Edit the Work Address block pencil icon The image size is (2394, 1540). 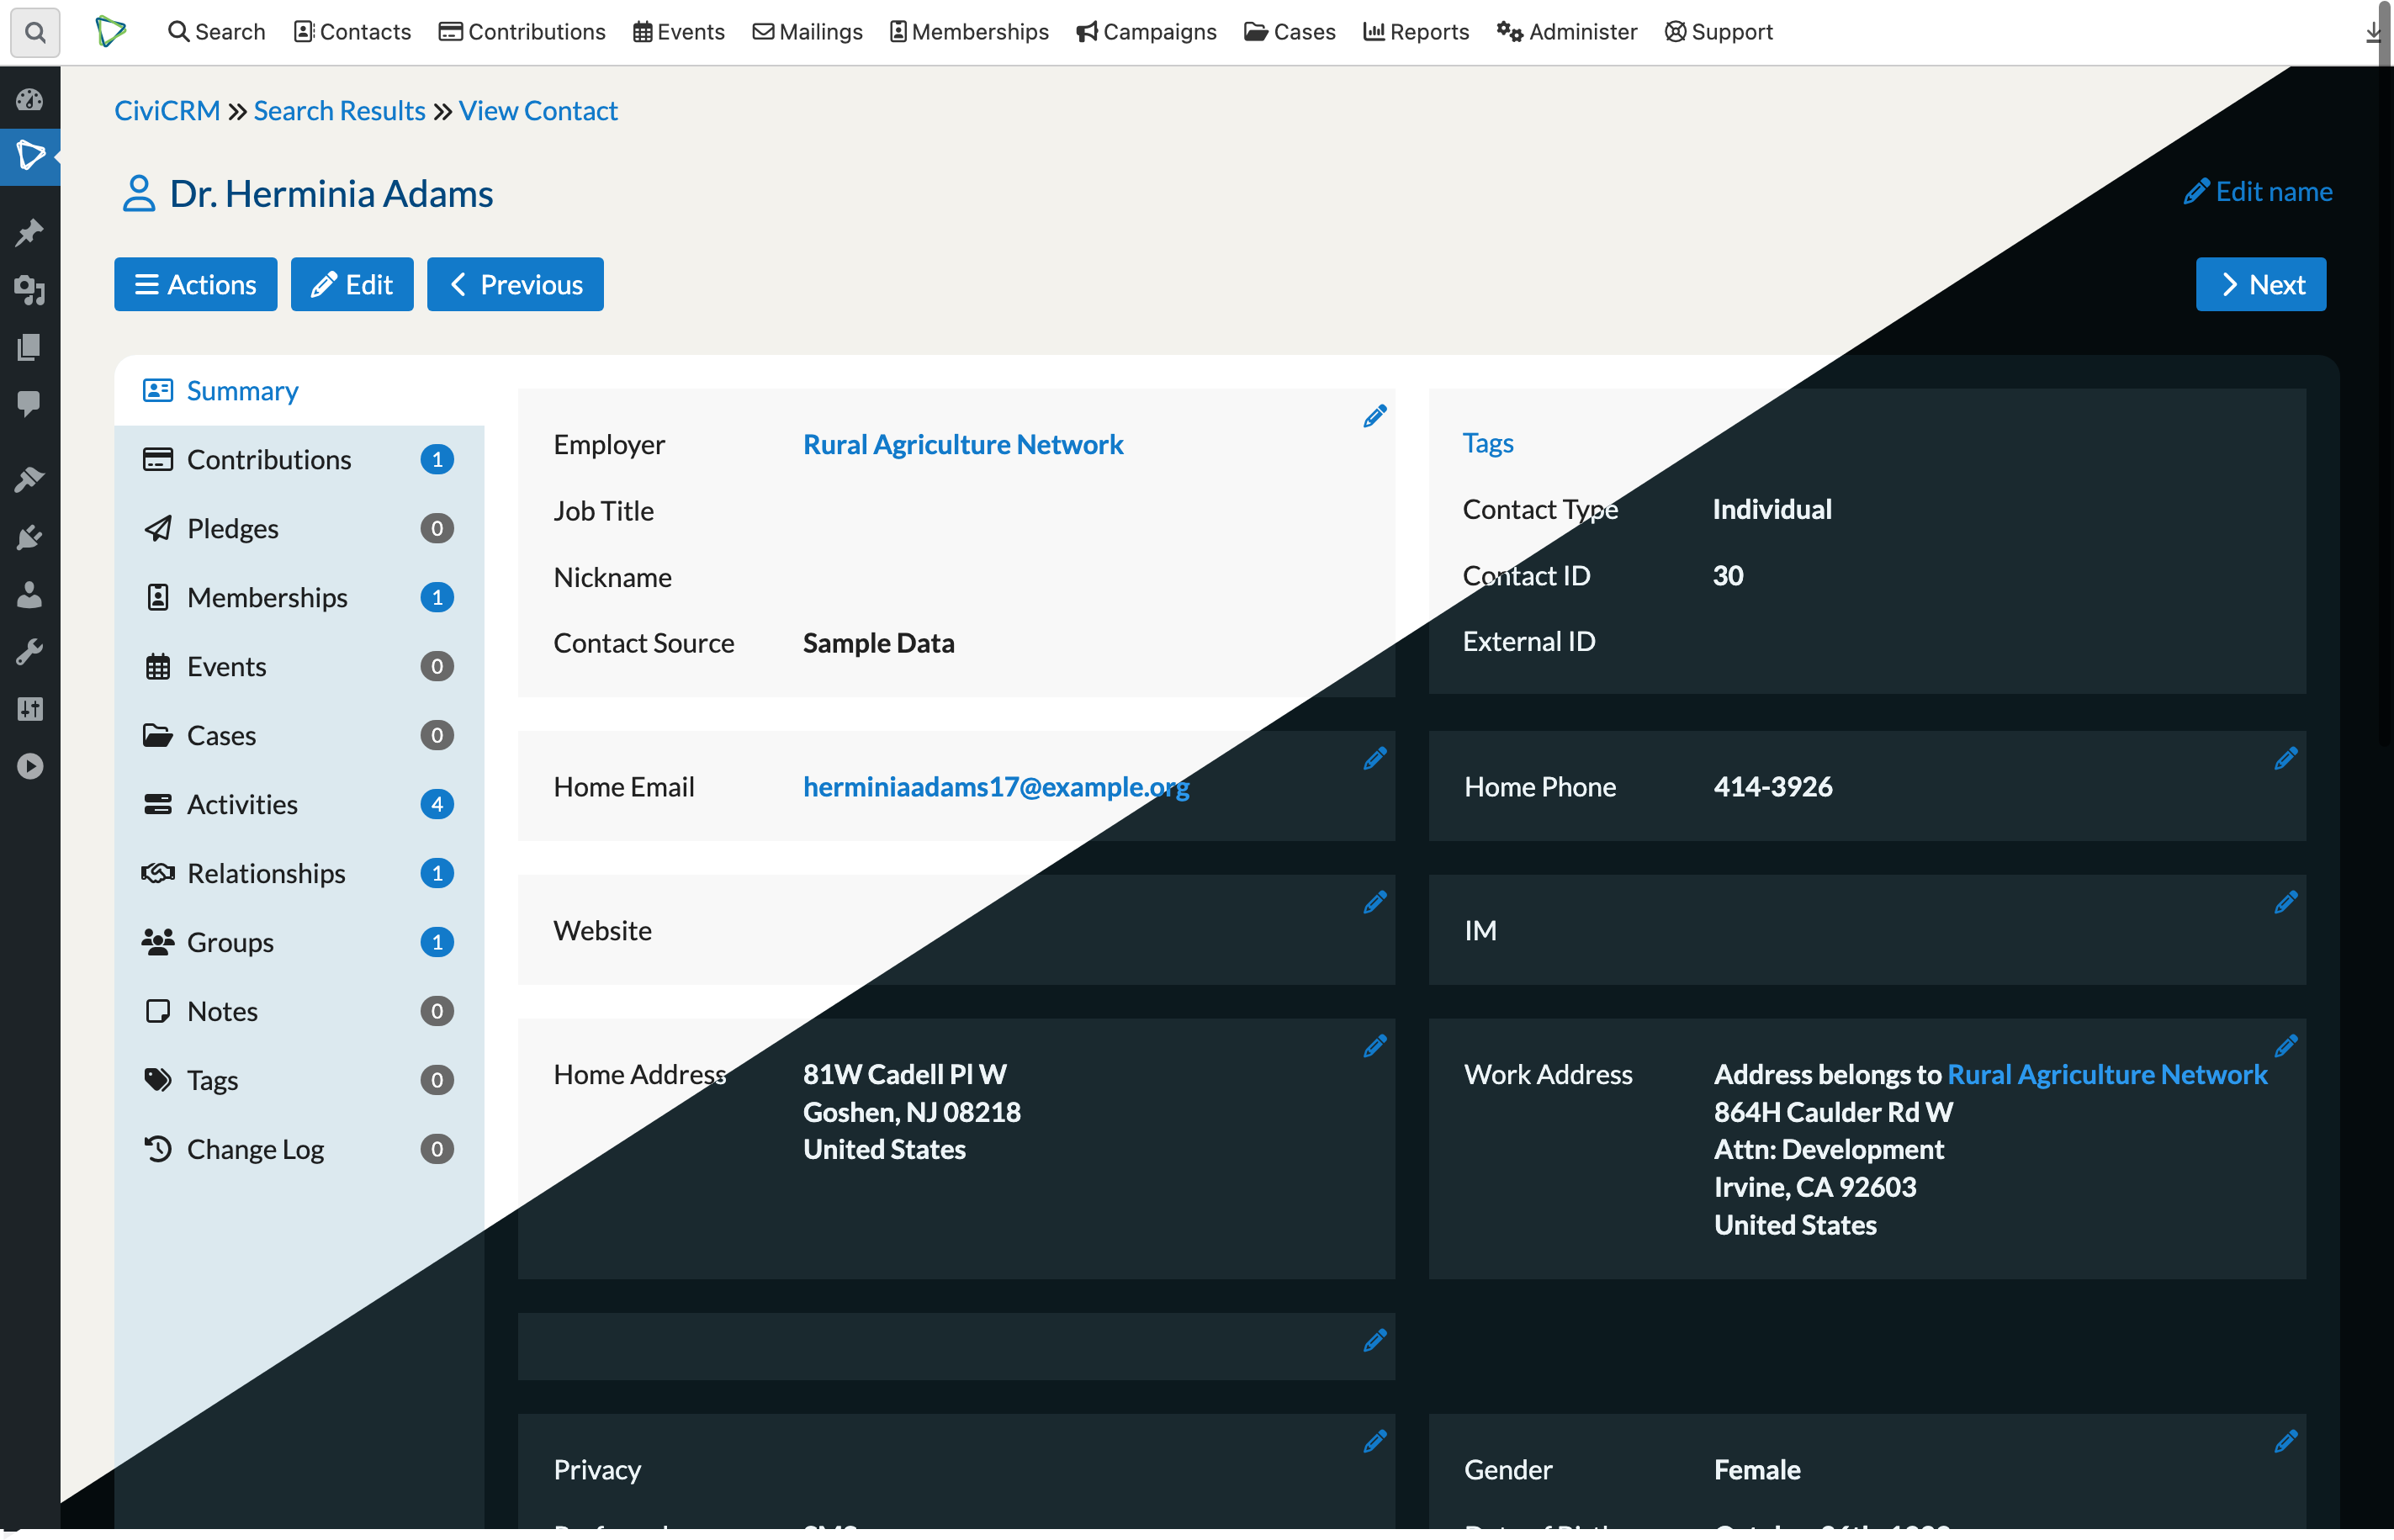(x=2286, y=1046)
